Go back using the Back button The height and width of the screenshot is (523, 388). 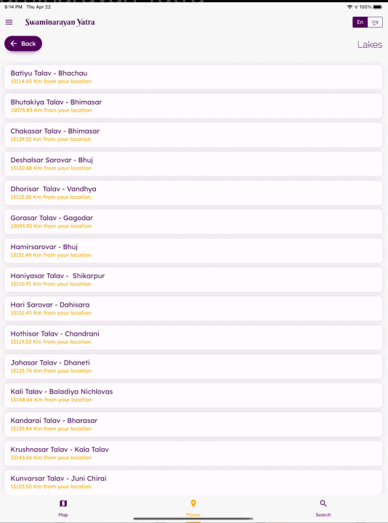(23, 44)
